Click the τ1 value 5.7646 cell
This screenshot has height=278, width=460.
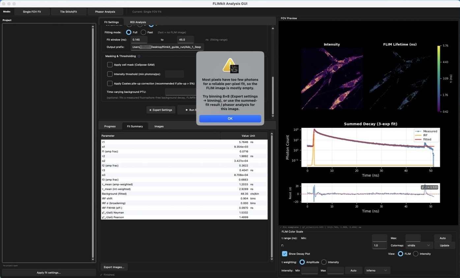click(244, 142)
